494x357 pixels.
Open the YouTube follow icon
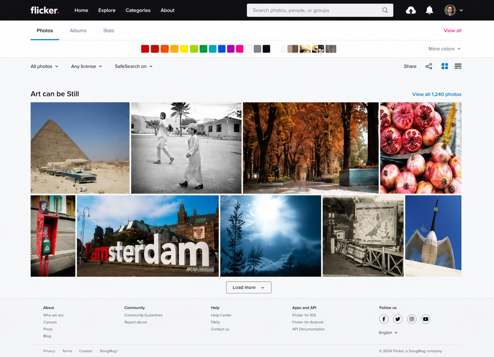[x=426, y=319]
